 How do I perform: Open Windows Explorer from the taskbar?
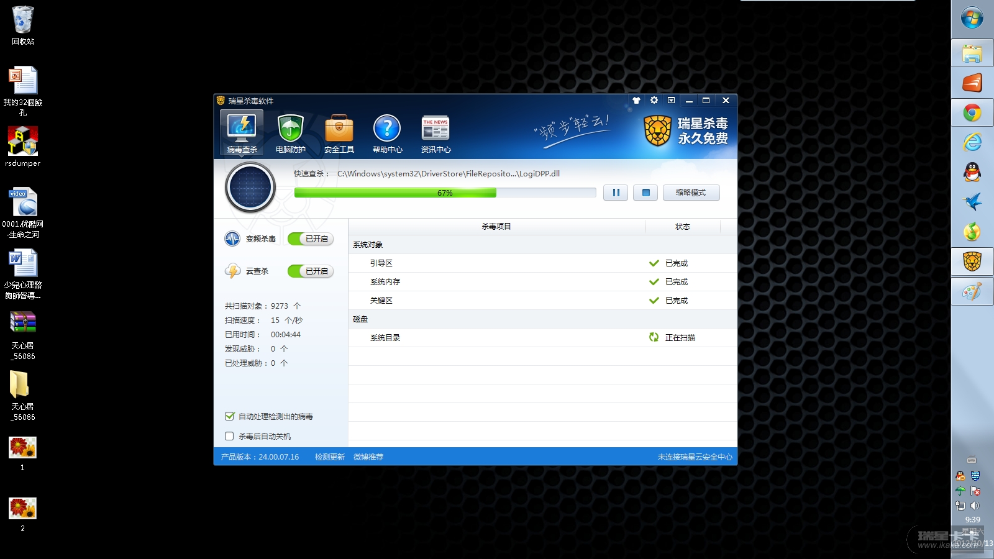click(972, 53)
